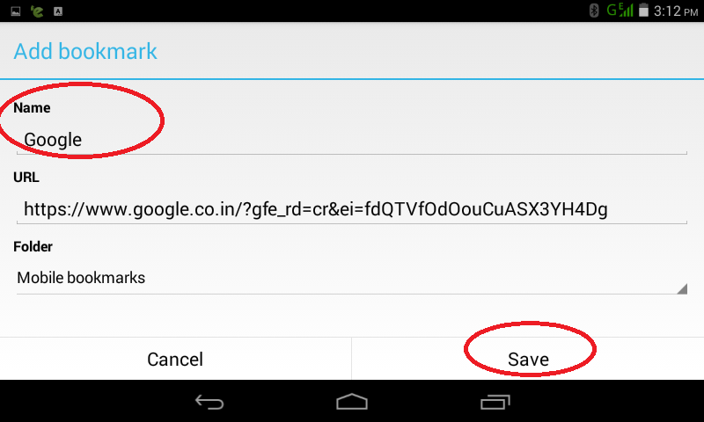
Task: Tap the keyboard input notification icon
Action: pos(58,11)
